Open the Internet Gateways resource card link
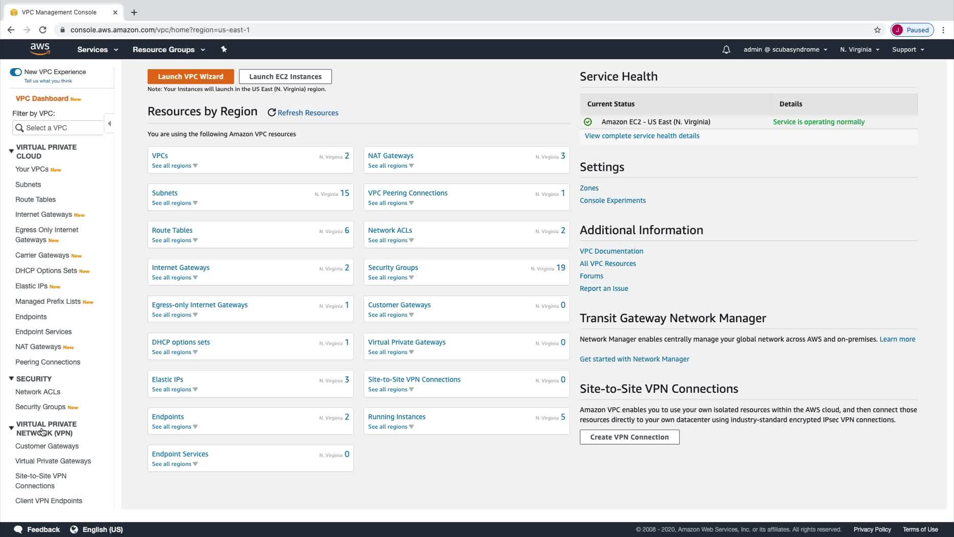The height and width of the screenshot is (537, 954). coord(180,267)
